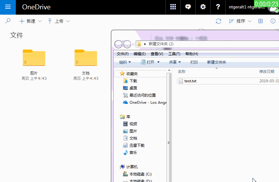Image resolution: width=279 pixels, height=182 pixels.
Task: Open OneDrive settings gear
Action: (x=203, y=7)
